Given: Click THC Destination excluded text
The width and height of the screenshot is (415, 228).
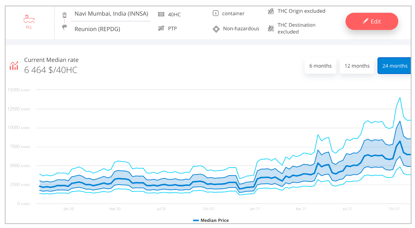Looking at the screenshot, I should [296, 28].
